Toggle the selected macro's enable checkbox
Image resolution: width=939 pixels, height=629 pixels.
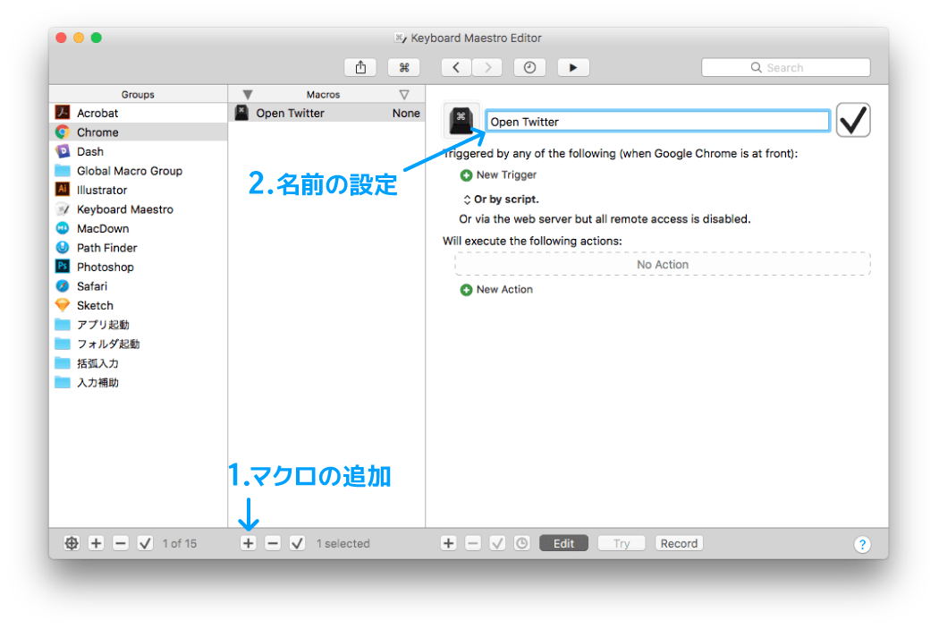point(298,543)
